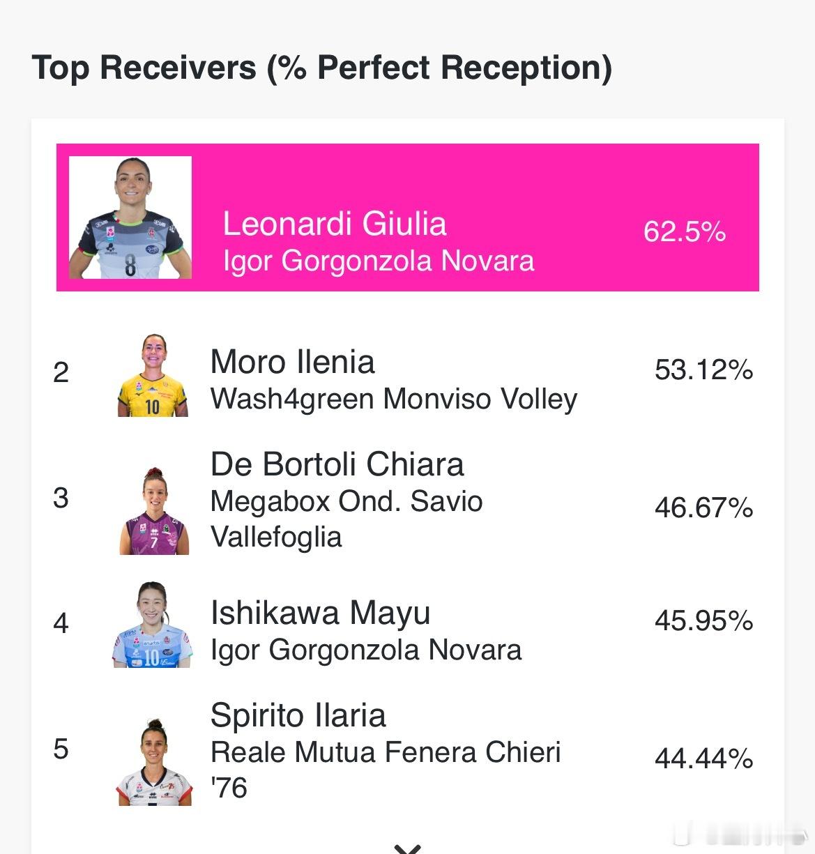Select De Bortoli Chiara's photo

pos(154,511)
